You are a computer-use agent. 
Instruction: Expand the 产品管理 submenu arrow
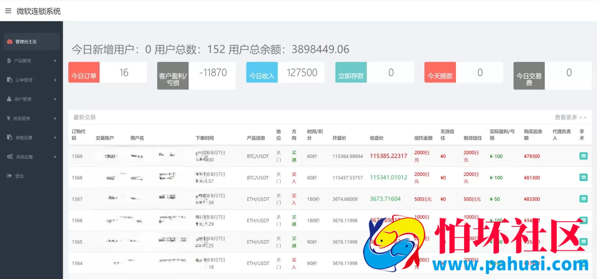tap(55, 61)
